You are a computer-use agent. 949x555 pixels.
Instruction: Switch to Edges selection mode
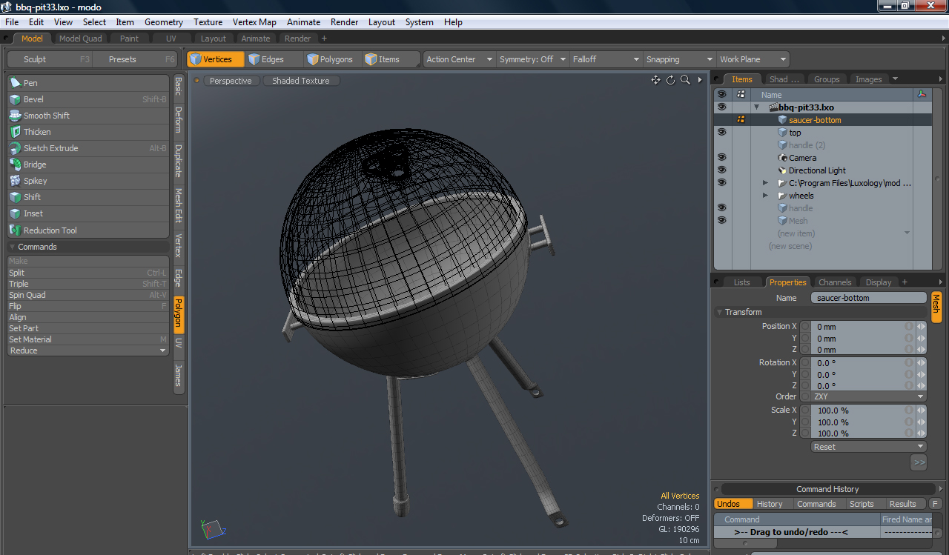(x=274, y=59)
